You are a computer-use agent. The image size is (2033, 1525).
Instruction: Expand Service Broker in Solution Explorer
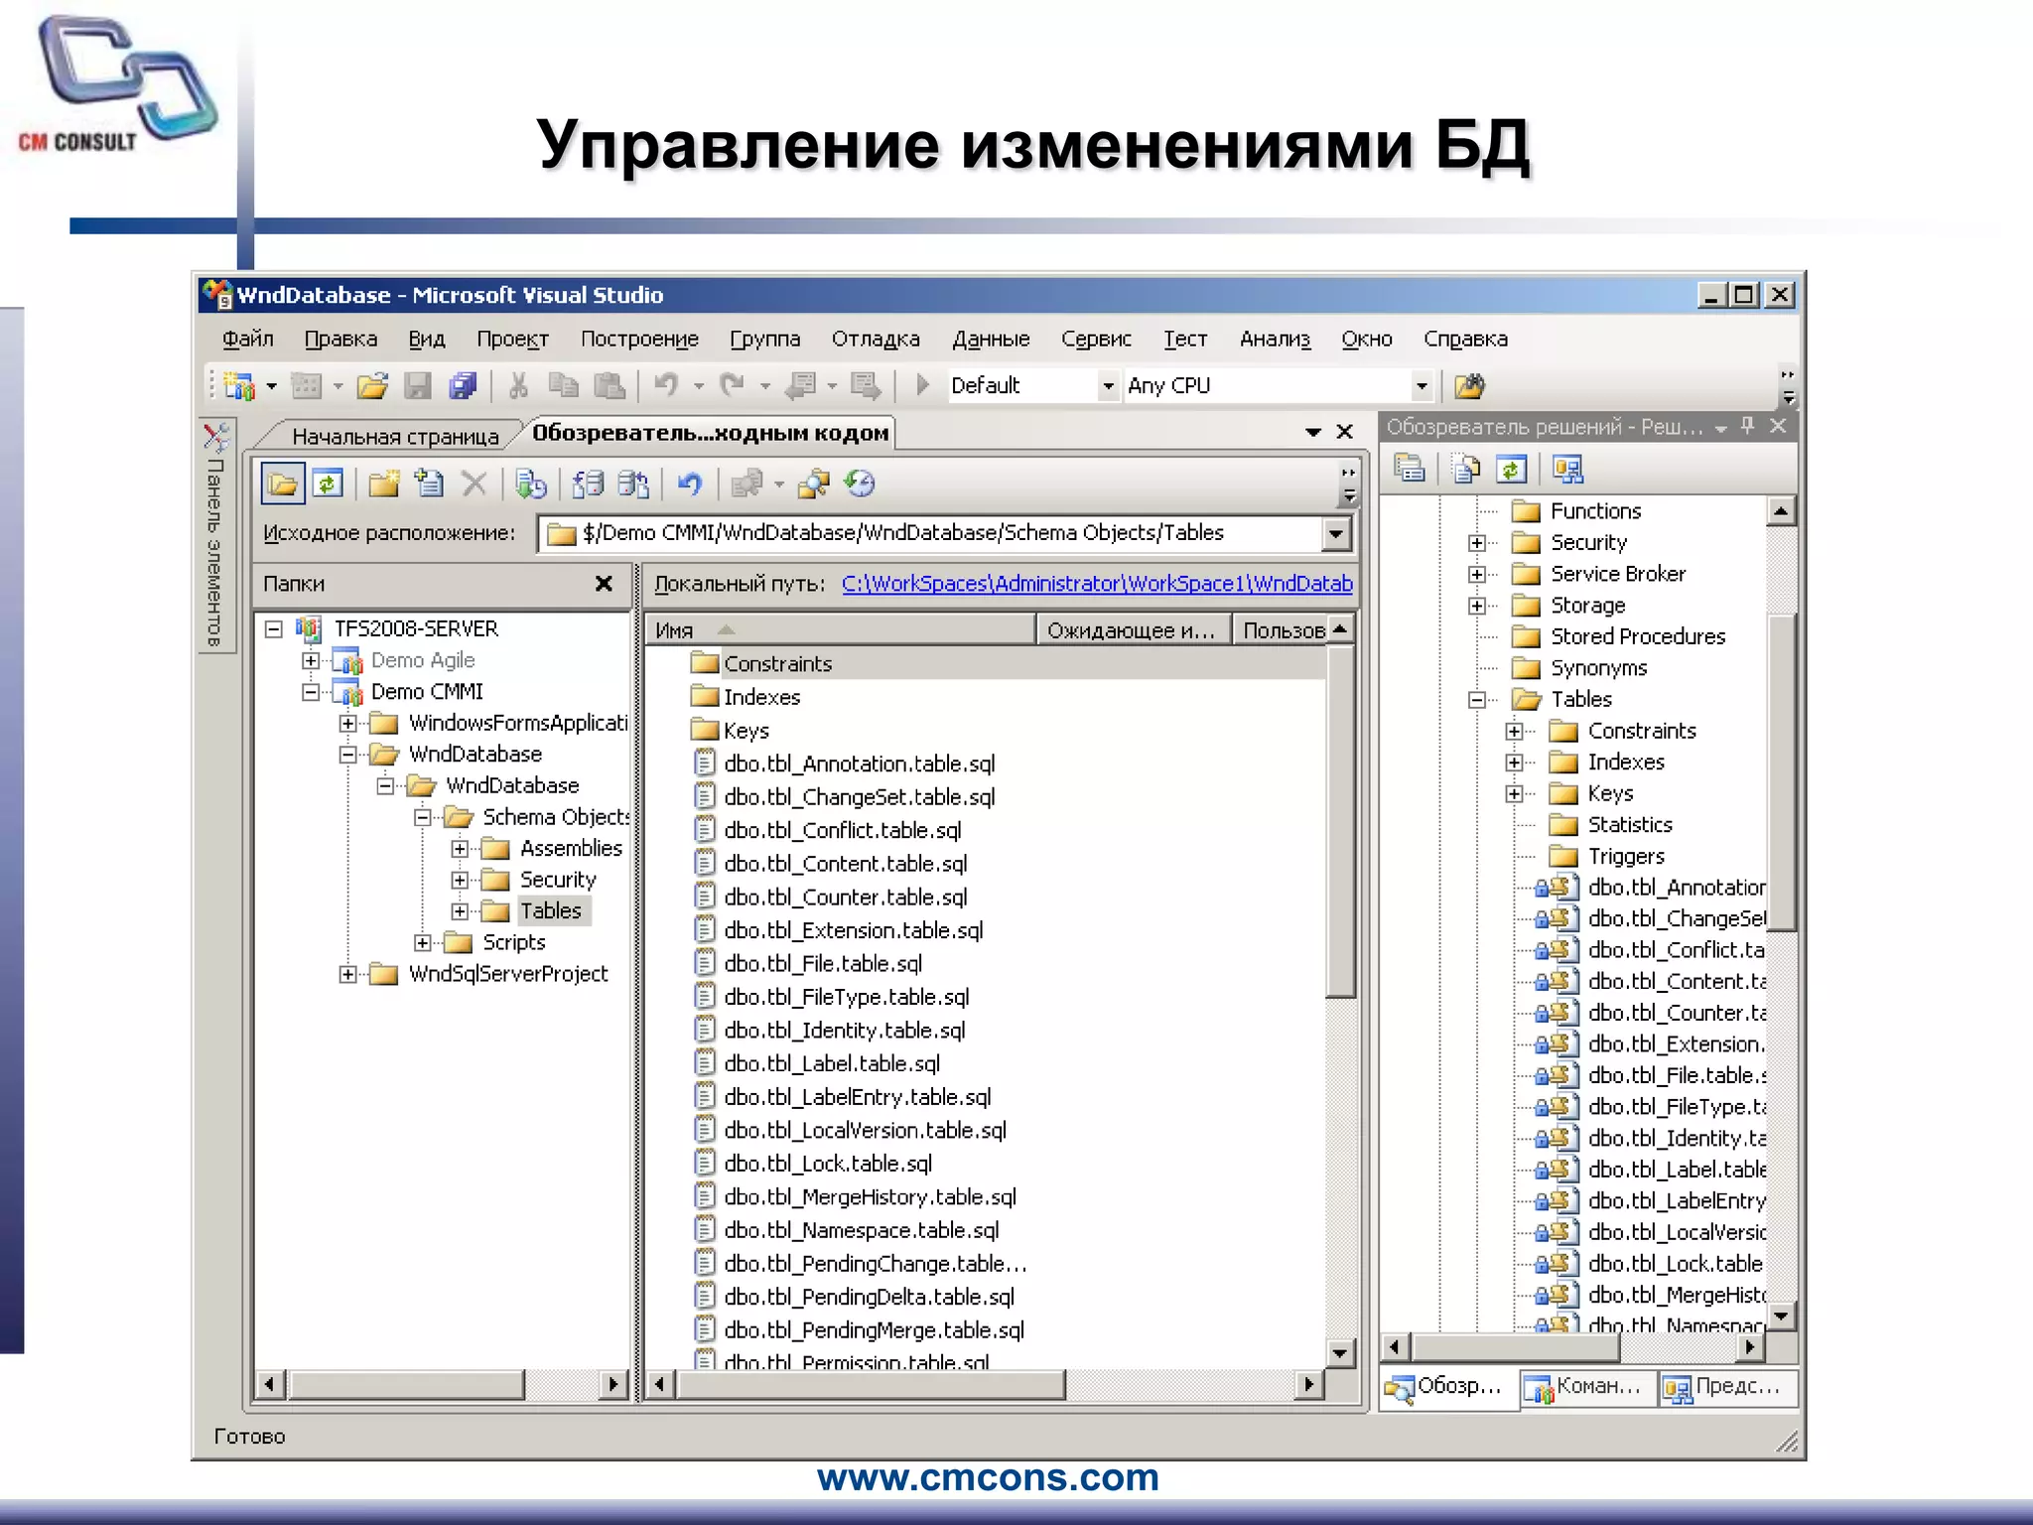coord(1477,575)
